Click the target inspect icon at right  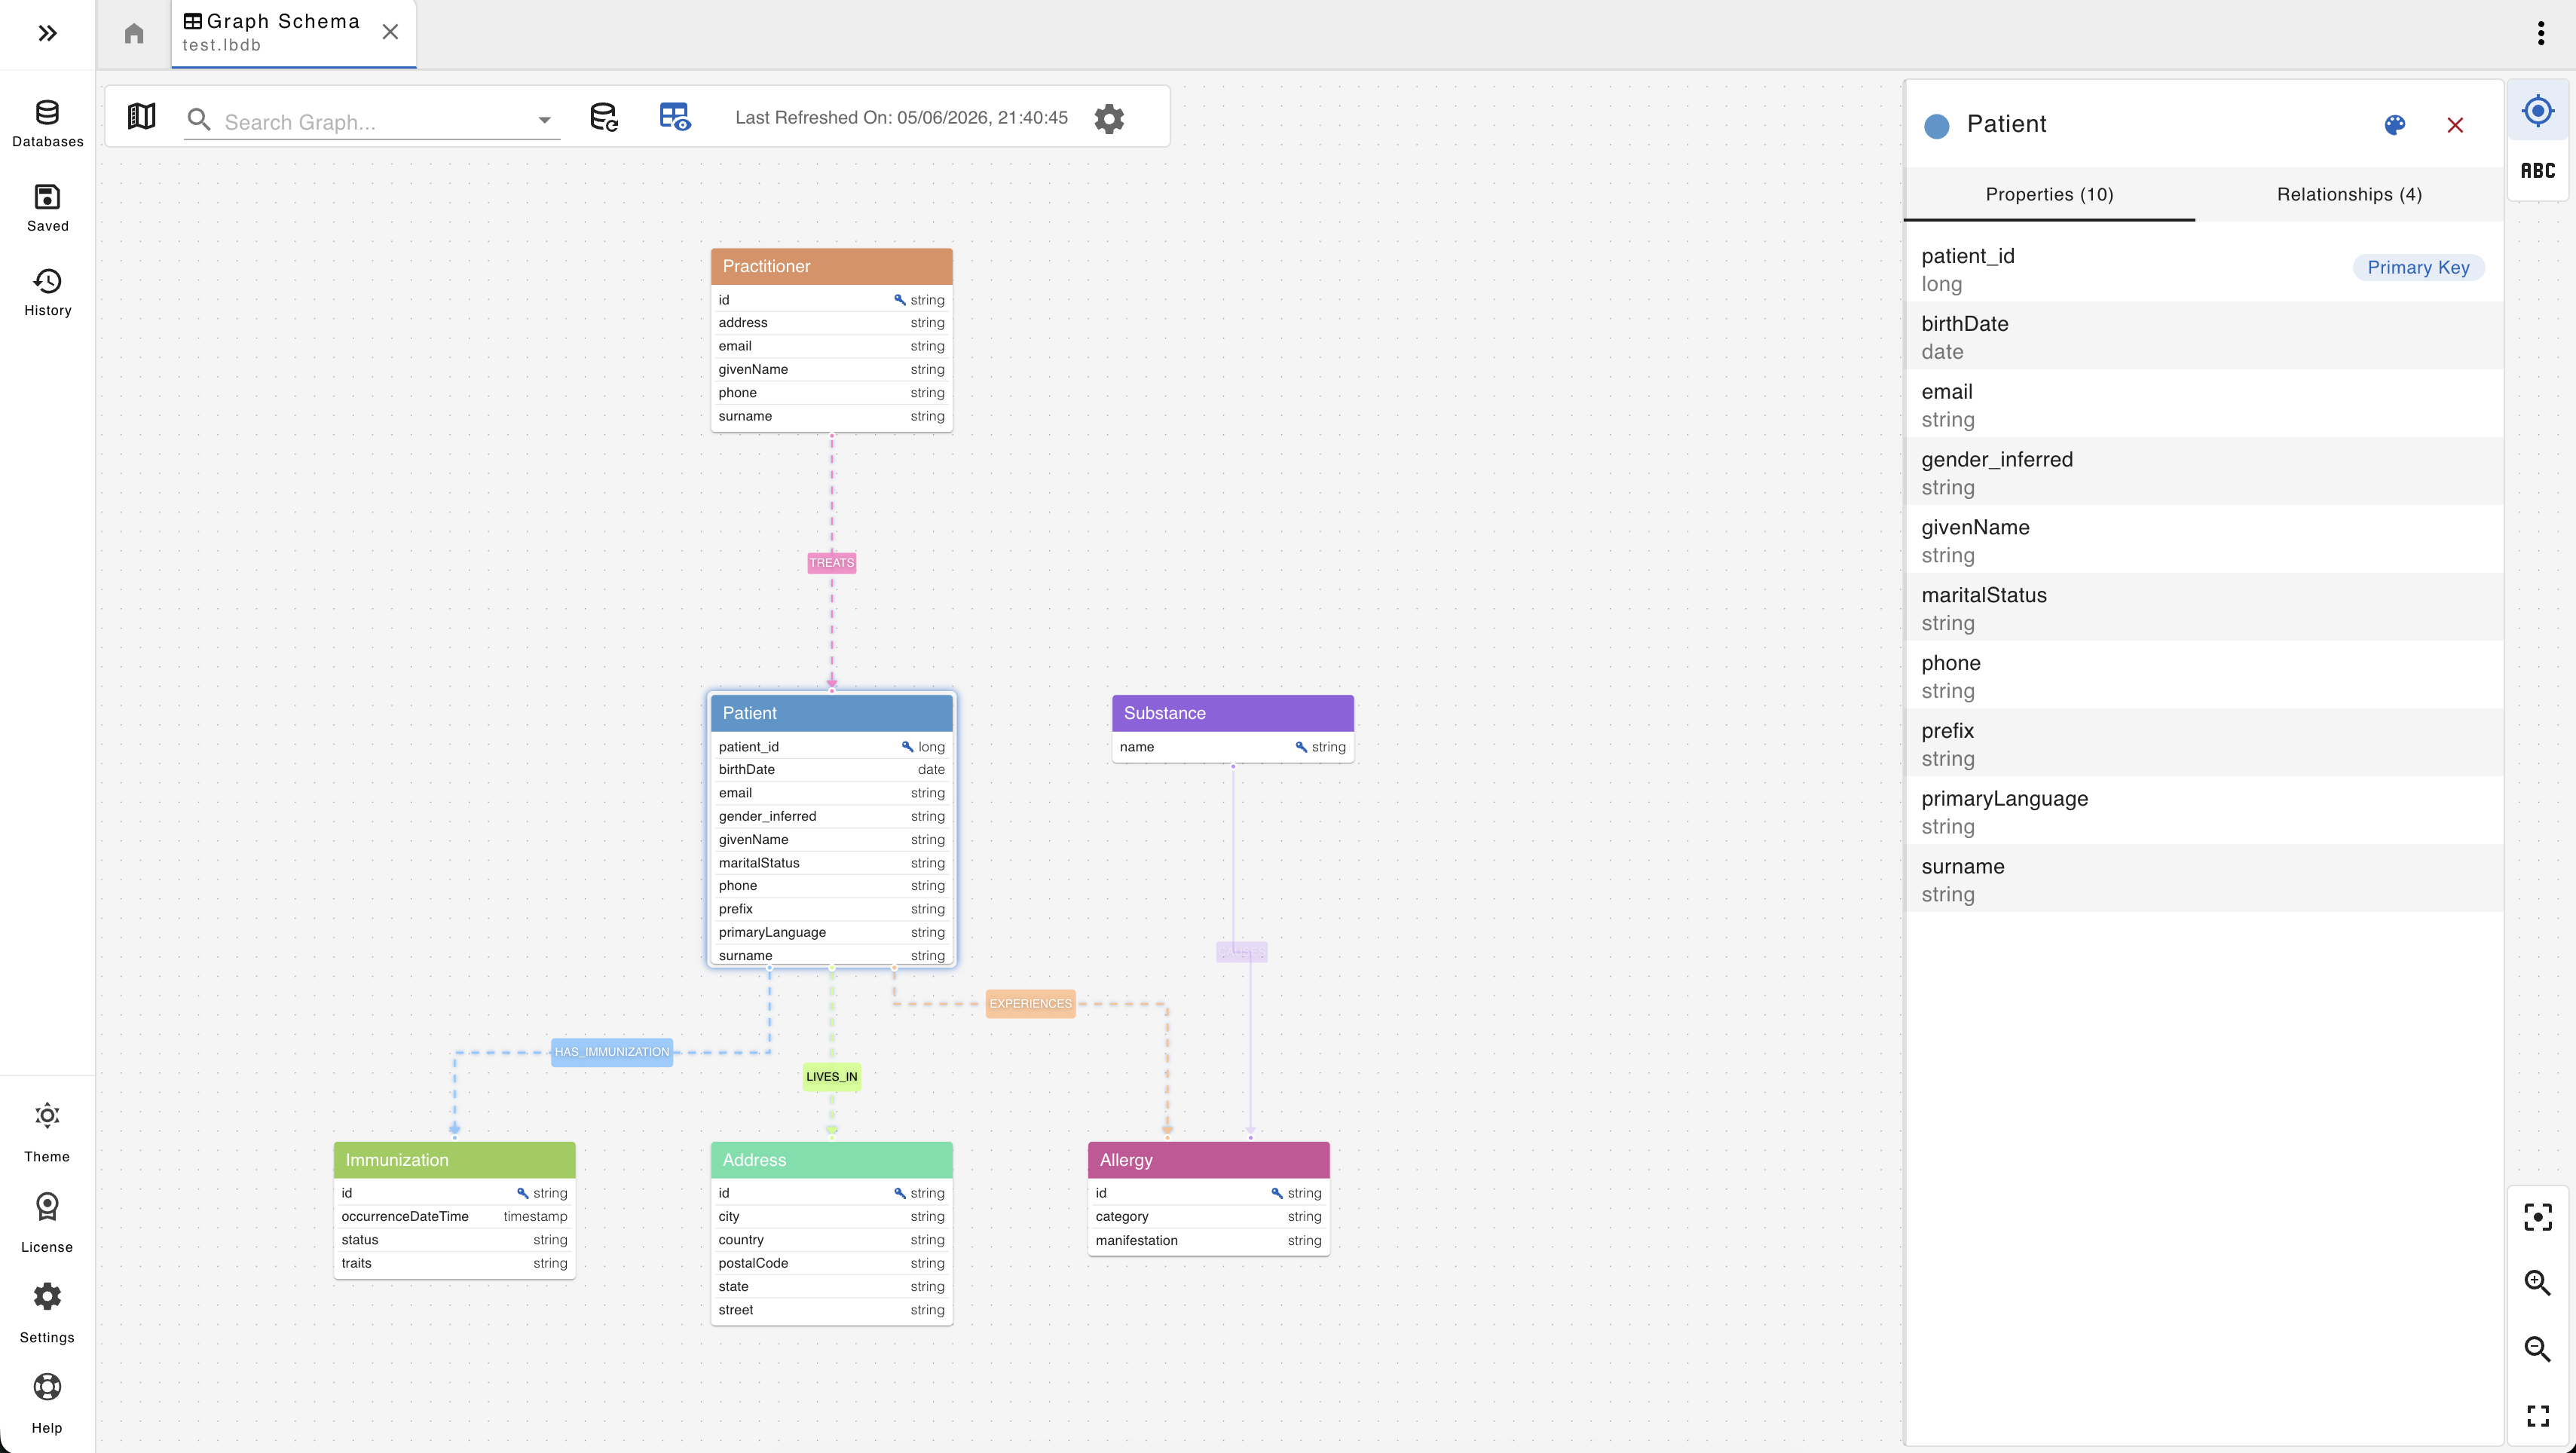tap(2538, 111)
